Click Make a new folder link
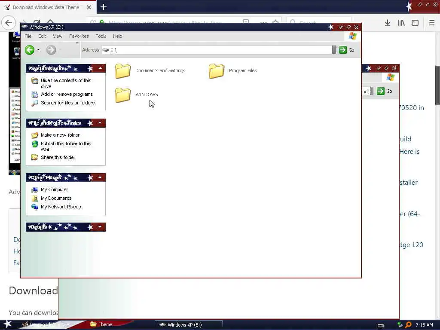The height and width of the screenshot is (330, 440). (60, 135)
